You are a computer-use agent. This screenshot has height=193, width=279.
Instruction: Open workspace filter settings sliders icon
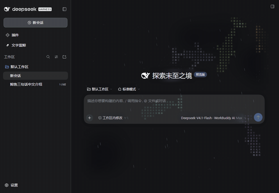(x=56, y=57)
